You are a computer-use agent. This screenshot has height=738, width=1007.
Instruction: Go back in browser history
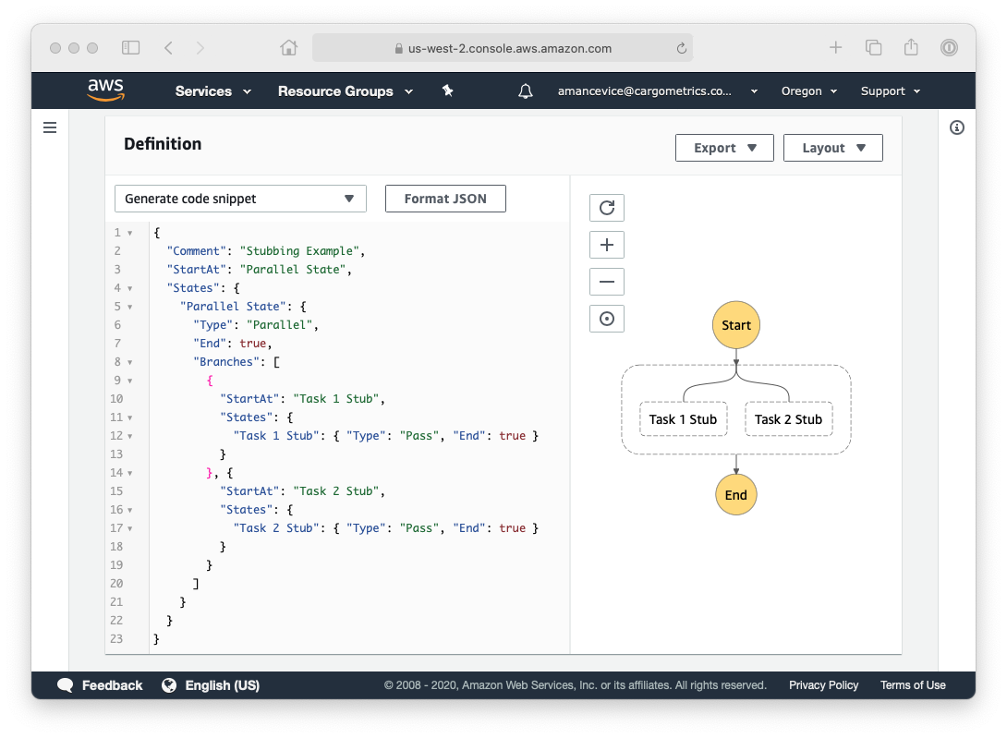[x=168, y=47]
